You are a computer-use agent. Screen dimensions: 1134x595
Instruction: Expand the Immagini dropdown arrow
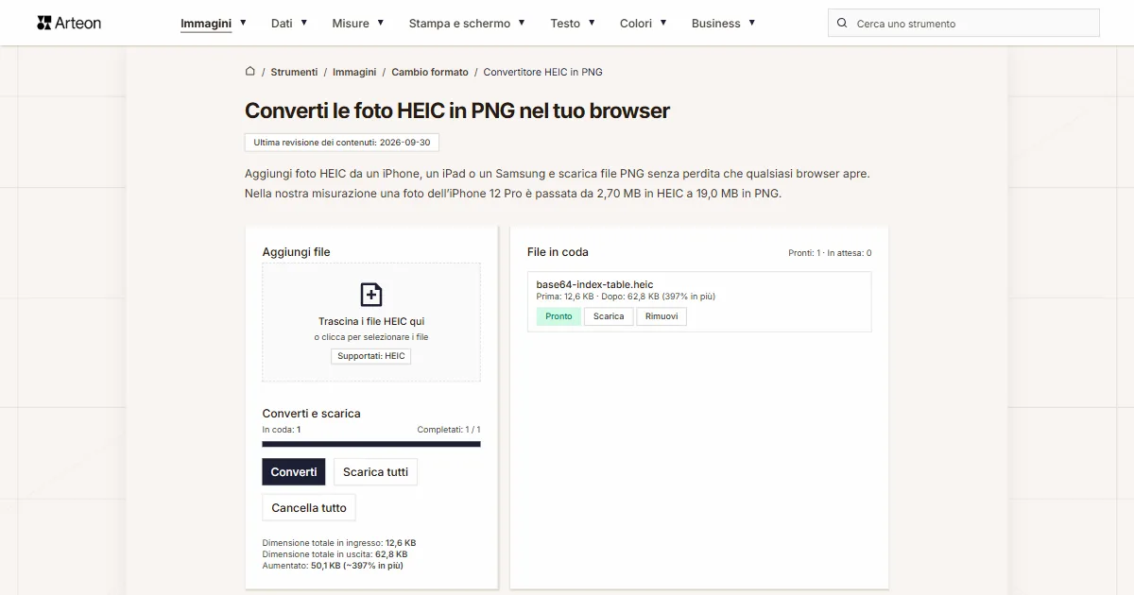pos(243,22)
